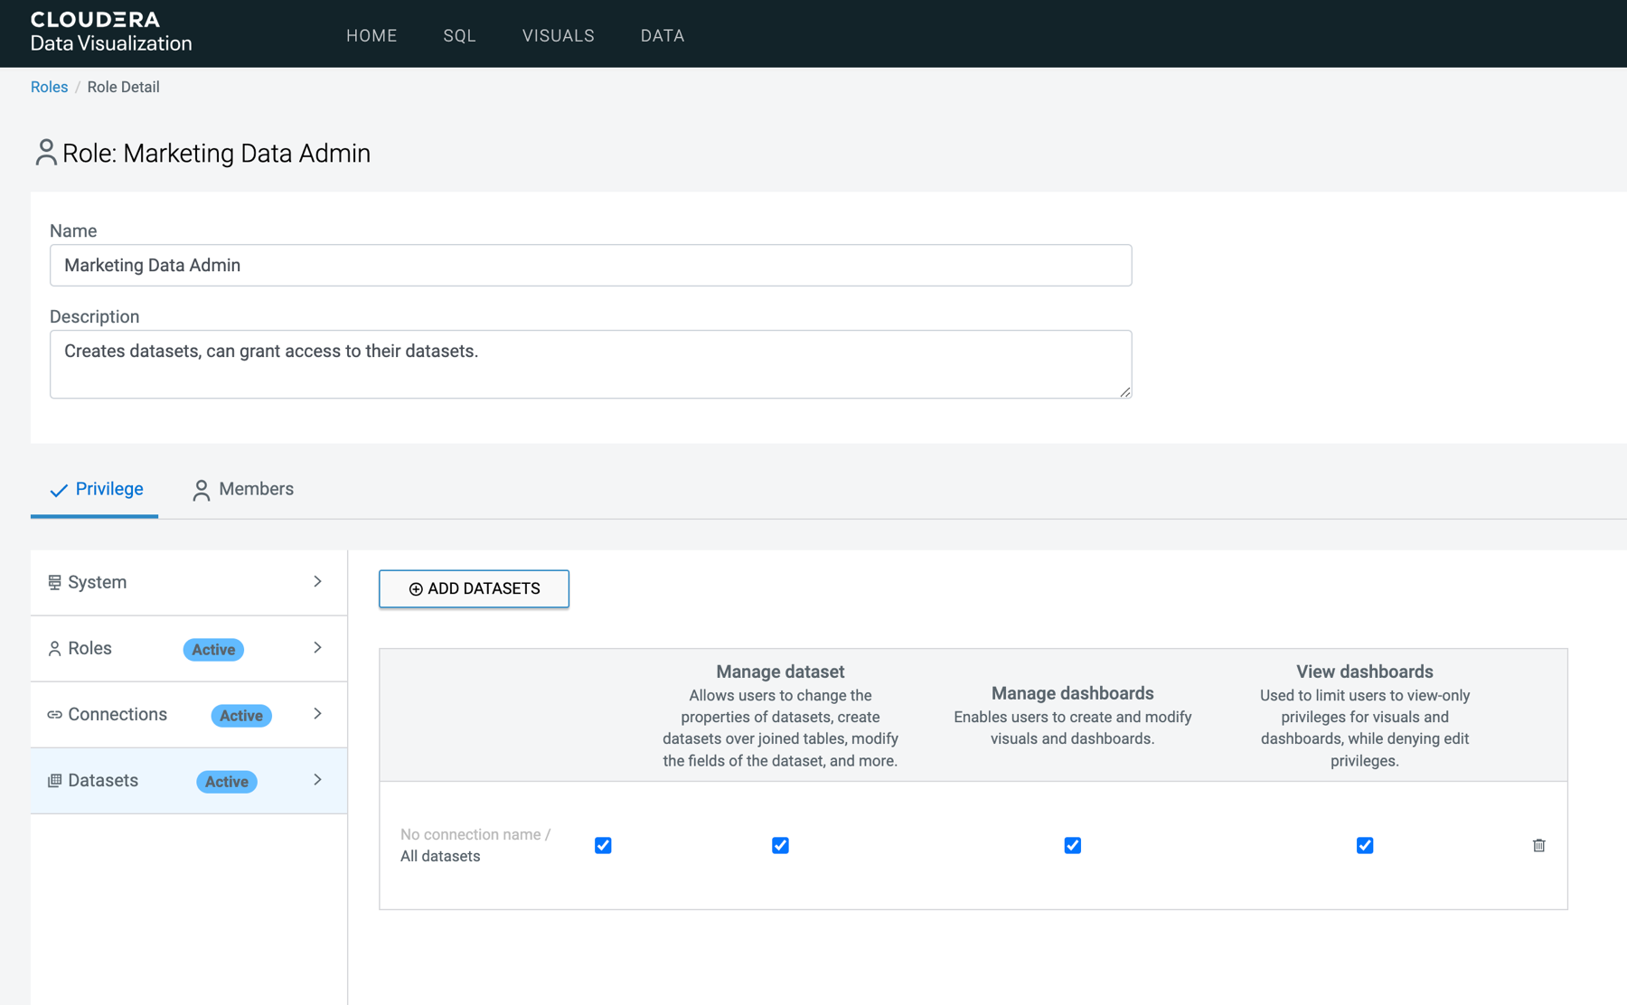Click into the Description text area

590,364
